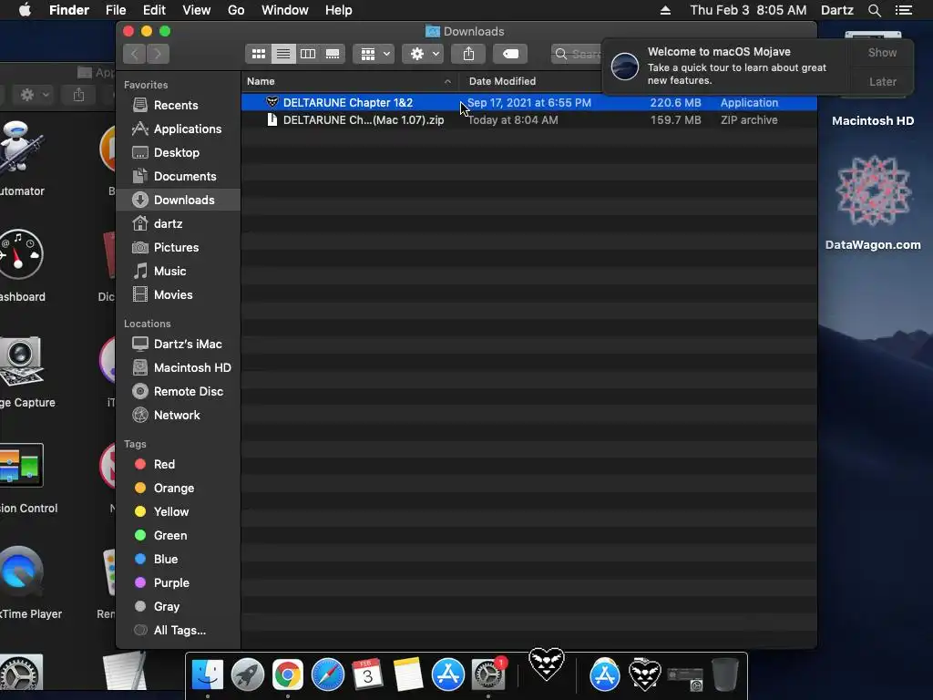Click the Finder search field

coord(577,54)
